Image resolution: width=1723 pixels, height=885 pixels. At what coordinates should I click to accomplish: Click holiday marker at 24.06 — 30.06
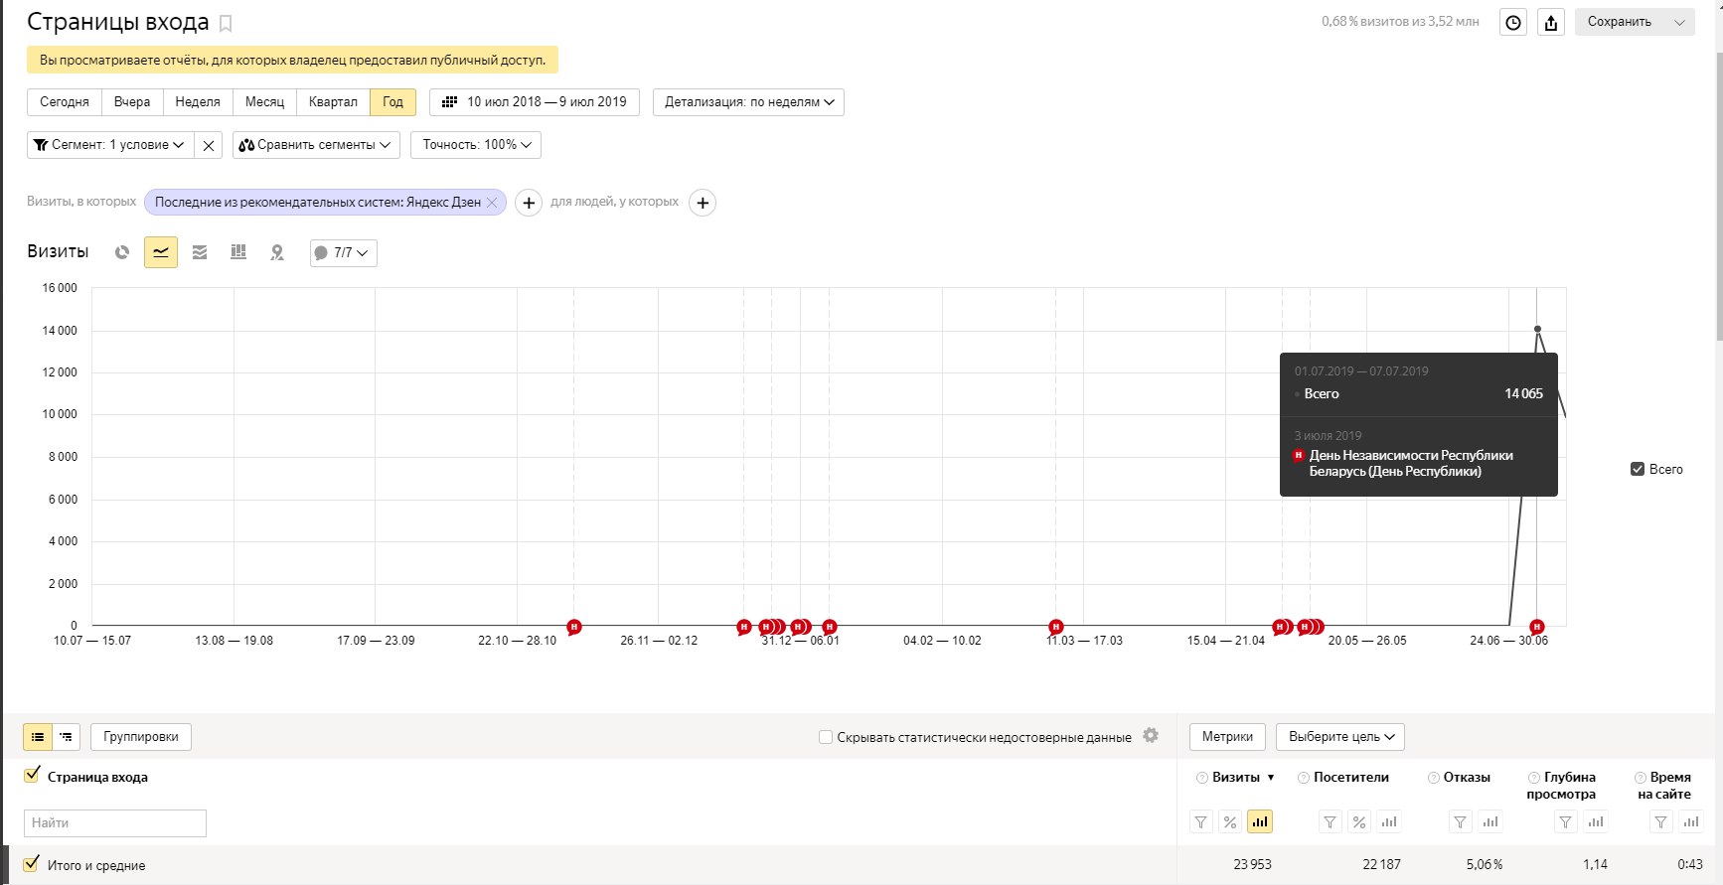[x=1537, y=627]
